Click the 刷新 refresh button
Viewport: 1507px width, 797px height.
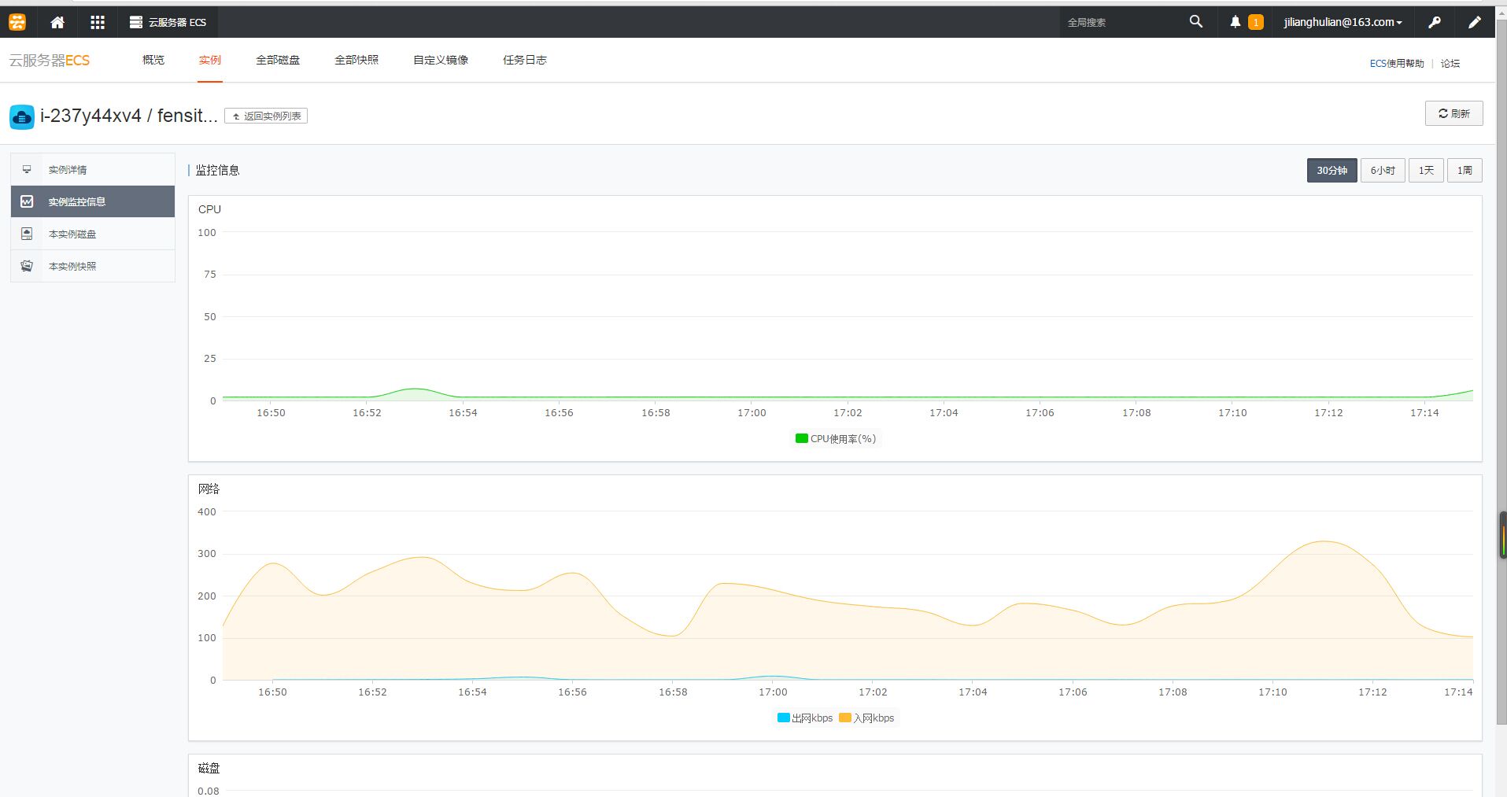pyautogui.click(x=1453, y=113)
